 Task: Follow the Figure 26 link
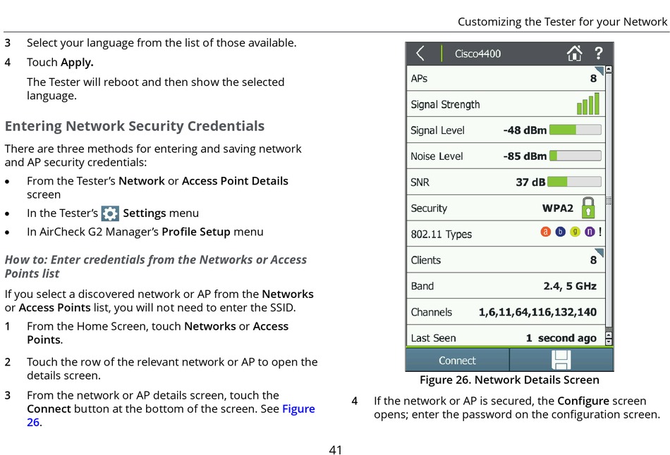coord(298,409)
